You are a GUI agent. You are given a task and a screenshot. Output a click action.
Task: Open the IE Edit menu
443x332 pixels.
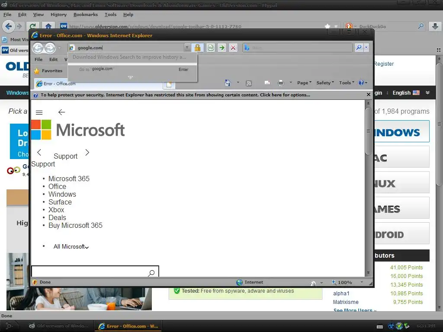click(53, 59)
